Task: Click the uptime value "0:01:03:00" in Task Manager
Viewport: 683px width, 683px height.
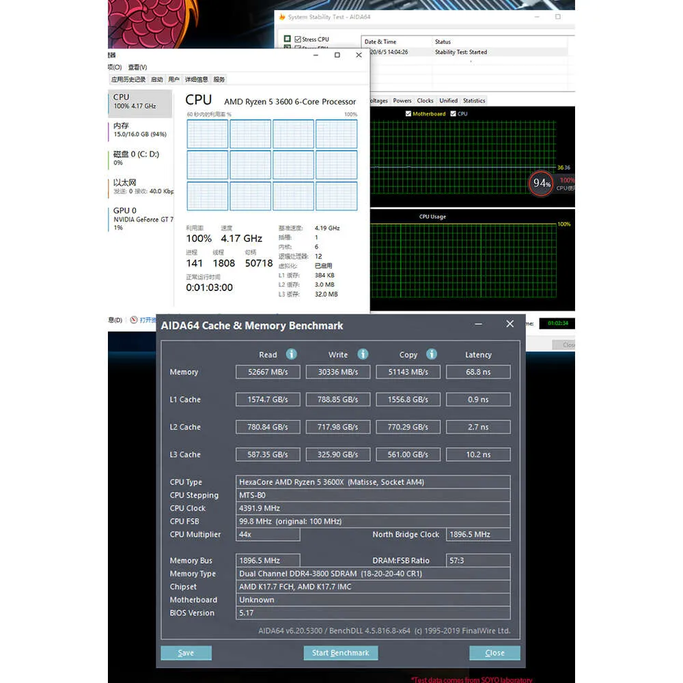Action: click(210, 288)
